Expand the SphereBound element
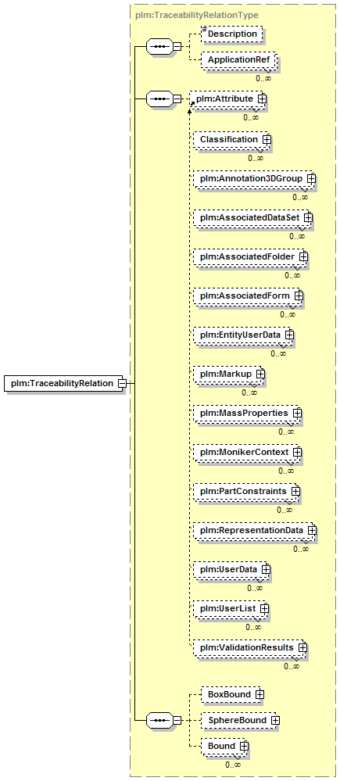Screen dimensions: 340x781 (x=275, y=720)
